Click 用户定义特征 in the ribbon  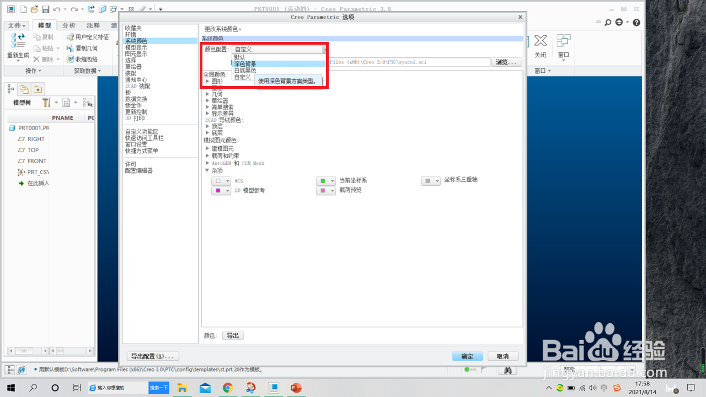[87, 37]
